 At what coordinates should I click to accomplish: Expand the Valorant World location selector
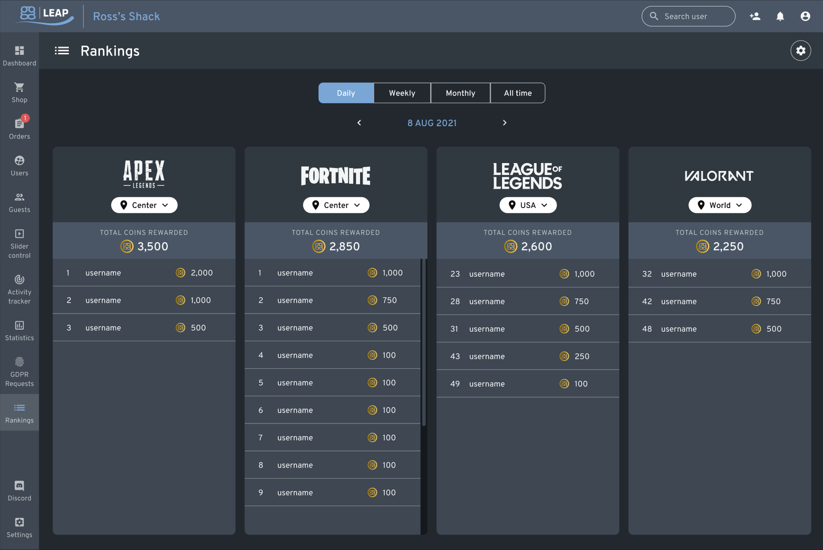pos(720,205)
